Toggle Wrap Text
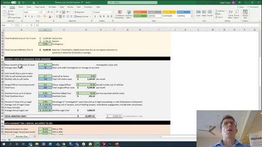262x147 pixels. 79,12
